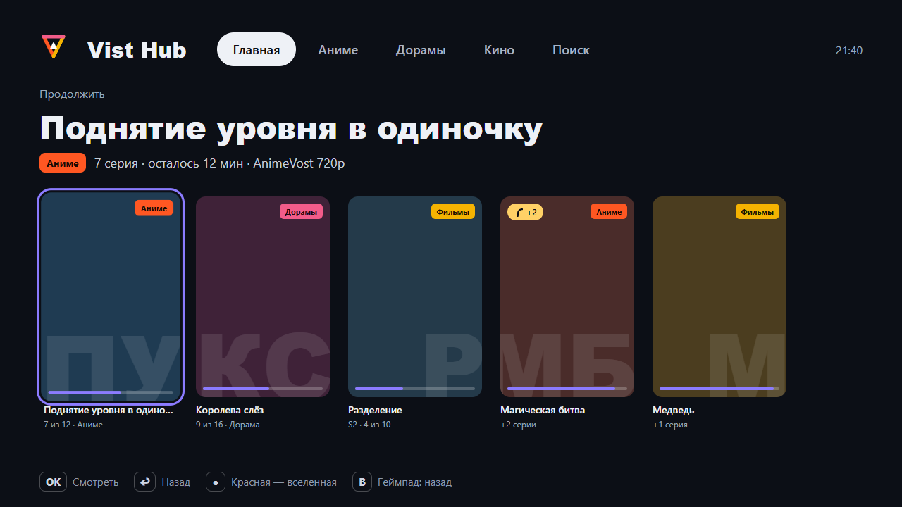902x507 pixels.
Task: Click the progress bar on Медведь card
Action: [x=719, y=389]
